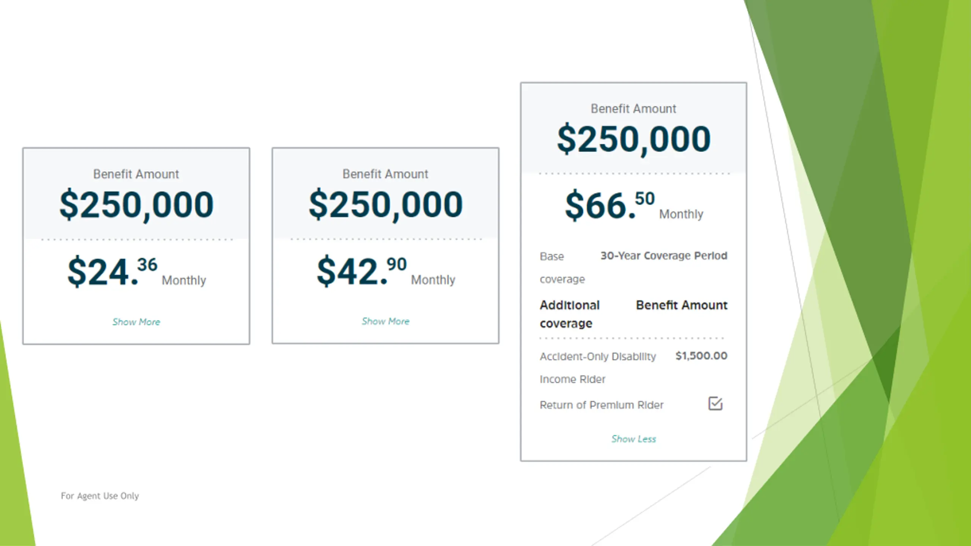Viewport: 971px width, 546px height.
Task: Toggle the Return of Premium Rider checkbox
Action: 715,403
